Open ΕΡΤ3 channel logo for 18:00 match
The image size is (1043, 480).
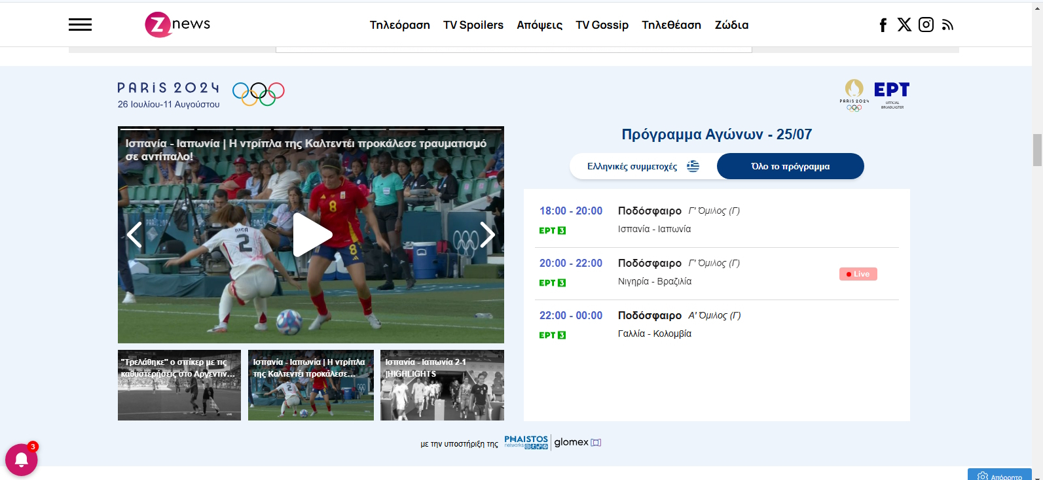coord(553,230)
